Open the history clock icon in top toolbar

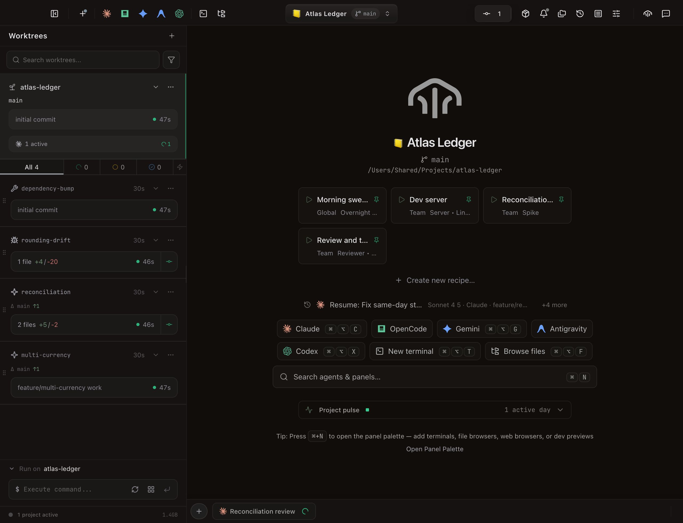[x=580, y=14]
